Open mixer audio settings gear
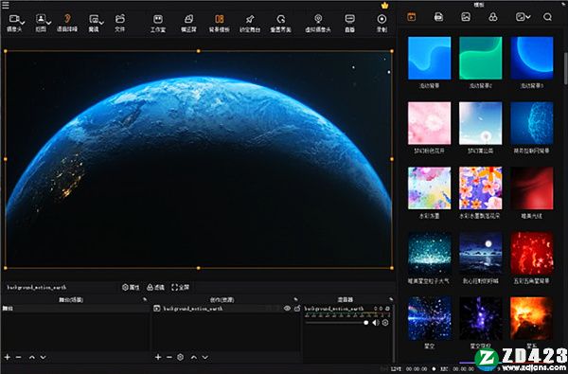568x374 pixels. tap(385, 323)
